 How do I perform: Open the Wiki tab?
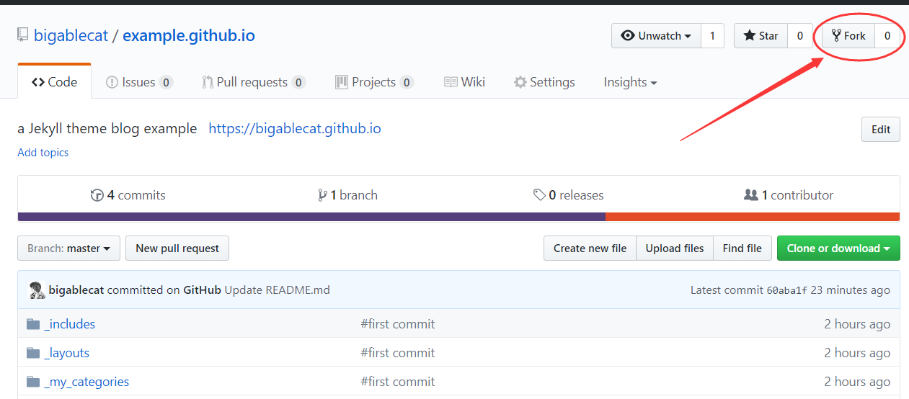point(464,82)
